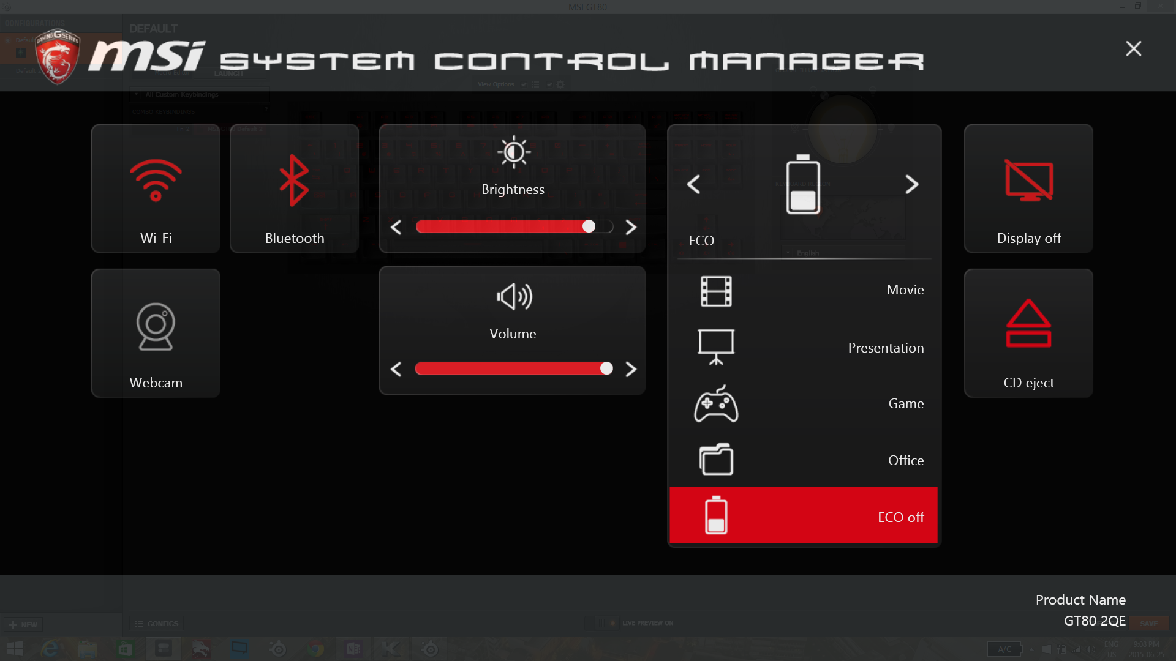Click left arrow to decrease brightness
1176x661 pixels.
pyautogui.click(x=396, y=227)
